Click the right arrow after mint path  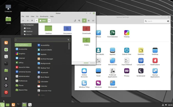49,21
